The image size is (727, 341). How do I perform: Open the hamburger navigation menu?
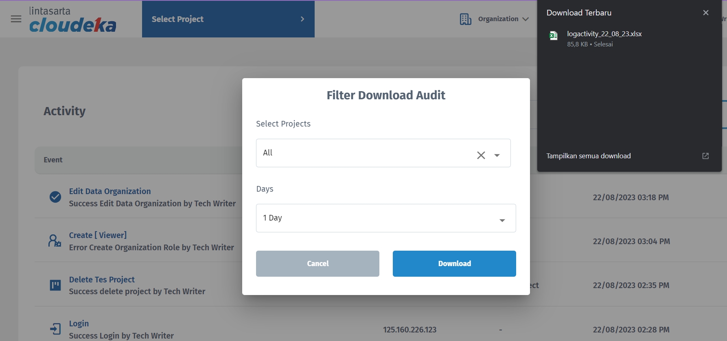pos(16,19)
